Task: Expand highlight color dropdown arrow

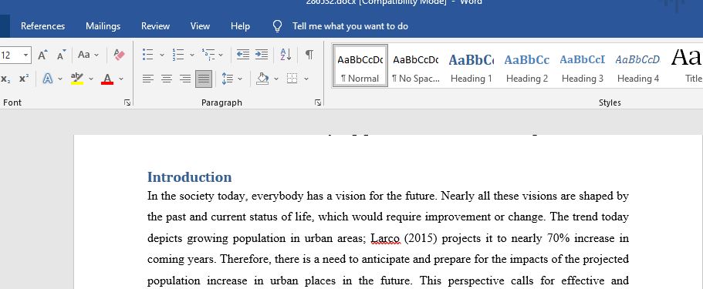Action: pyautogui.click(x=91, y=79)
